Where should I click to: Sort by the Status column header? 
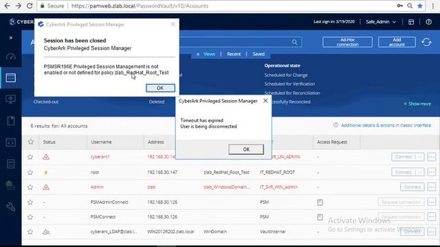point(49,142)
